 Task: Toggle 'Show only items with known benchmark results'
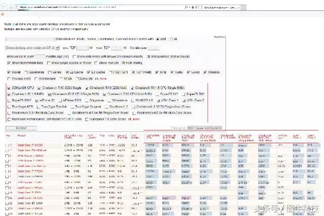[x=74, y=57]
